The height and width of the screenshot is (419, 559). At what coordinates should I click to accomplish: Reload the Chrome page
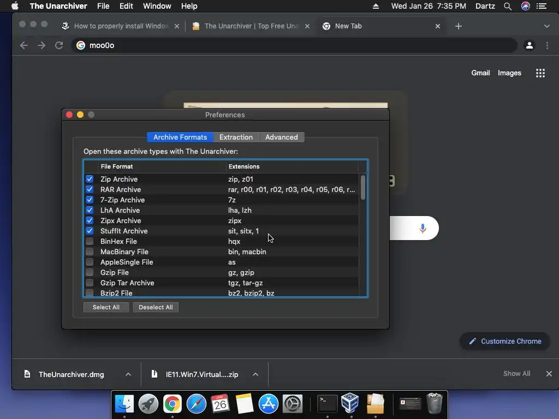tap(59, 45)
